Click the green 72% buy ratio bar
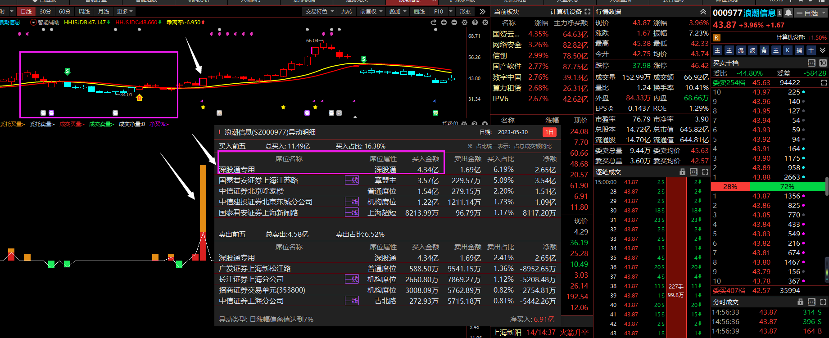Viewport: 829px width, 338px height. pos(787,186)
